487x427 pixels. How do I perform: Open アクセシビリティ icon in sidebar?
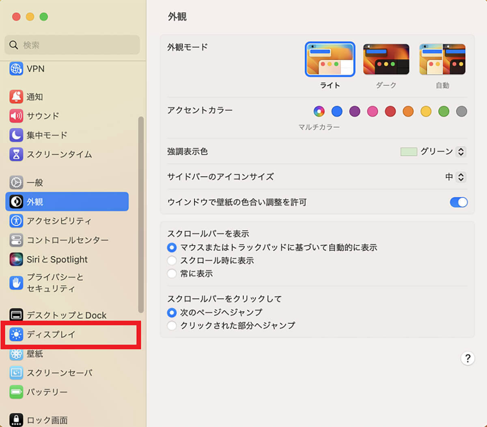tap(16, 221)
